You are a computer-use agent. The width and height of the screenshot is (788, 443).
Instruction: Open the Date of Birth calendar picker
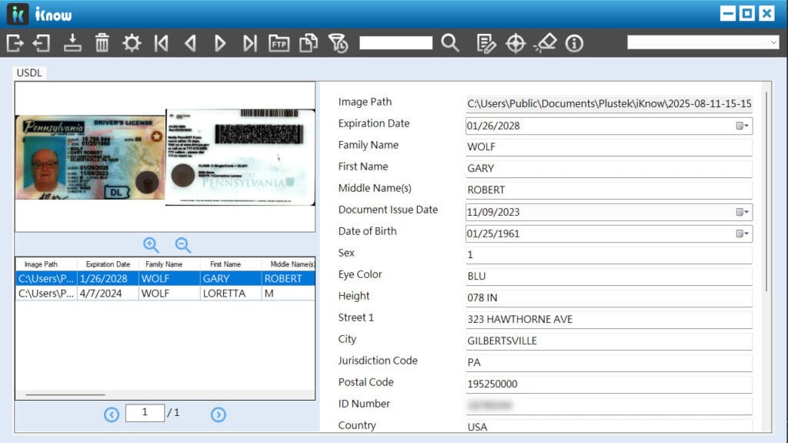coord(743,233)
